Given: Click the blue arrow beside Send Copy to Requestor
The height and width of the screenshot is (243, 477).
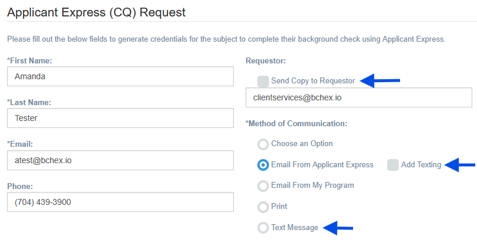Looking at the screenshot, I should tap(380, 80).
